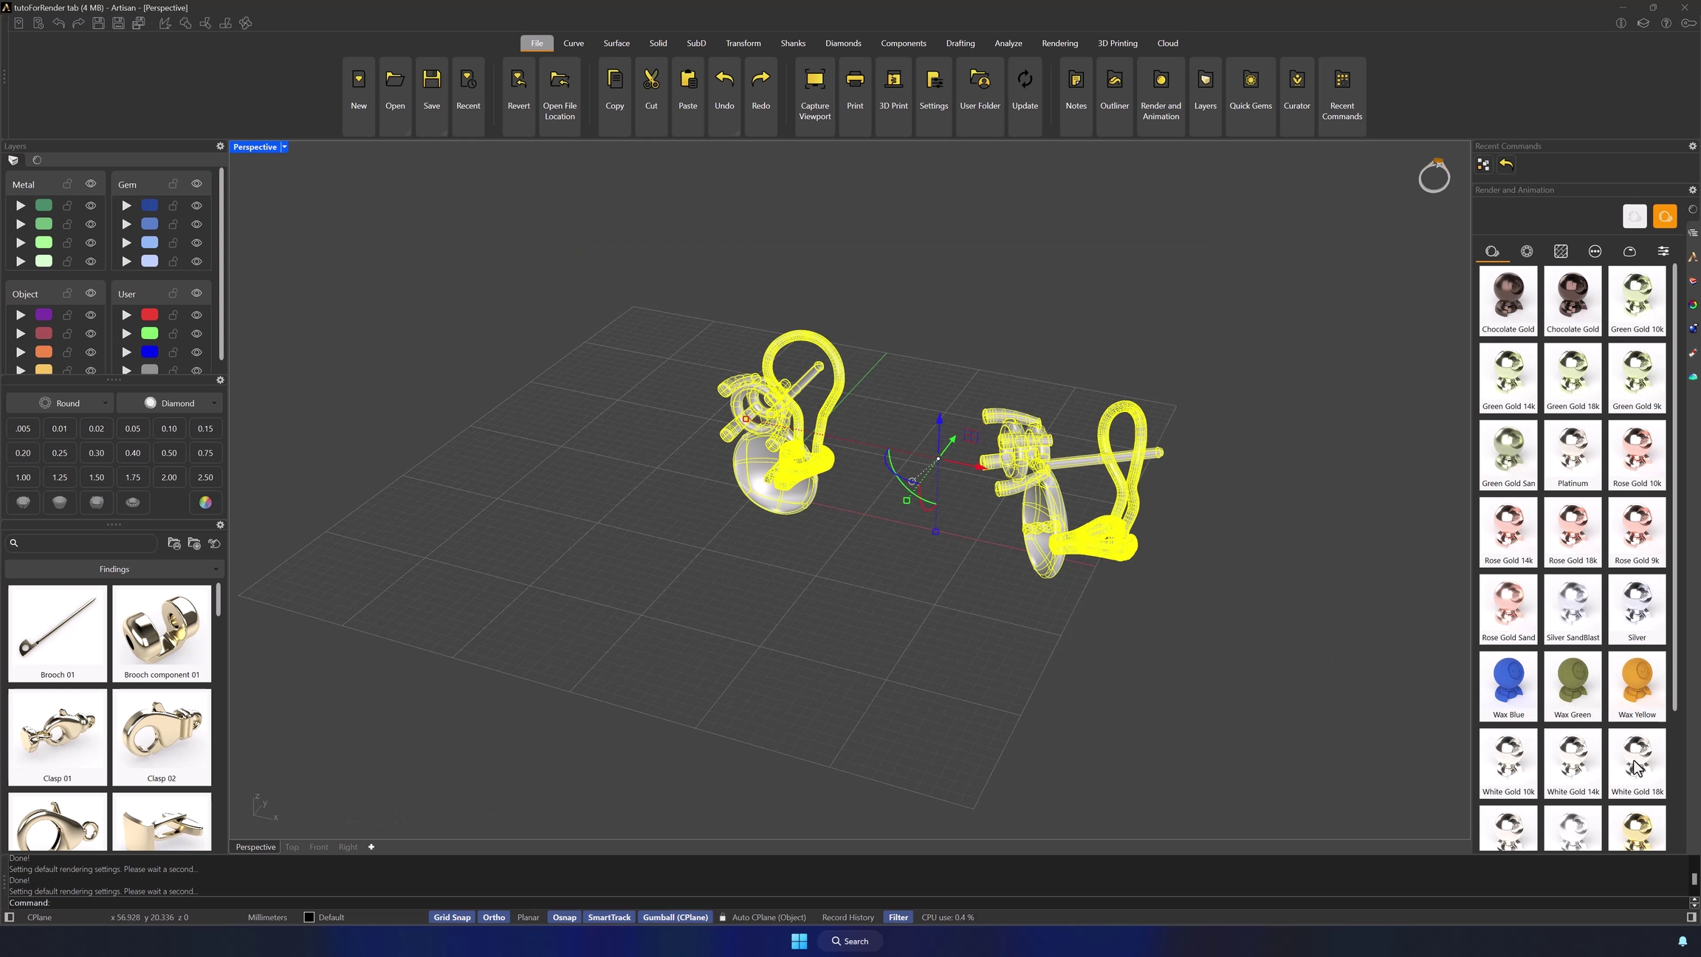Select the Clasp 02 finding thumbnail

(162, 736)
